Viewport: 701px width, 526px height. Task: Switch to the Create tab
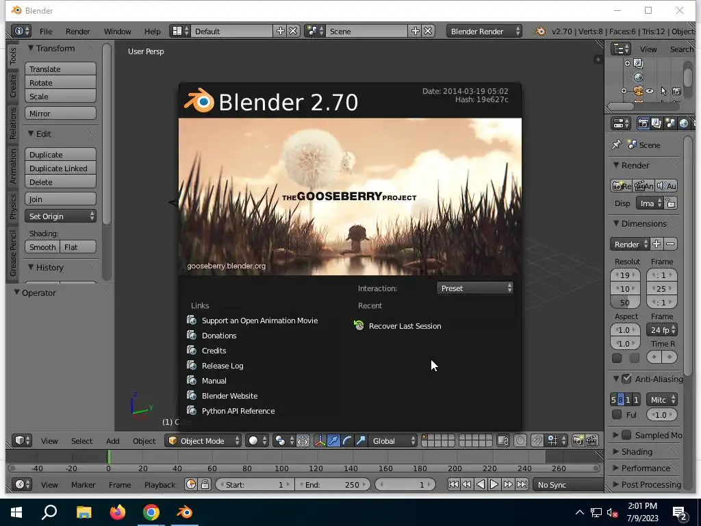click(13, 86)
